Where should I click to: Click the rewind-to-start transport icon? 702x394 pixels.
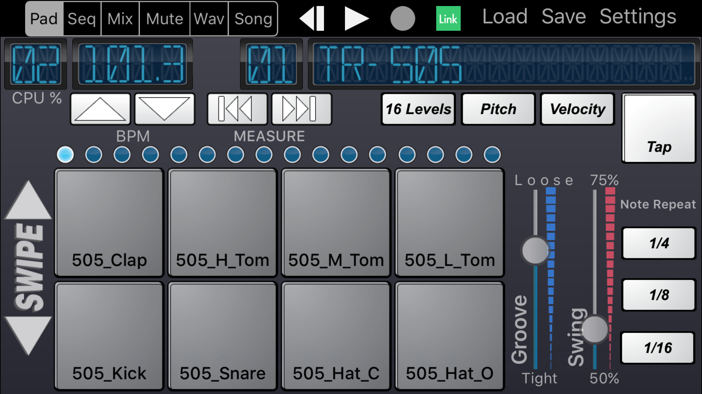click(312, 18)
